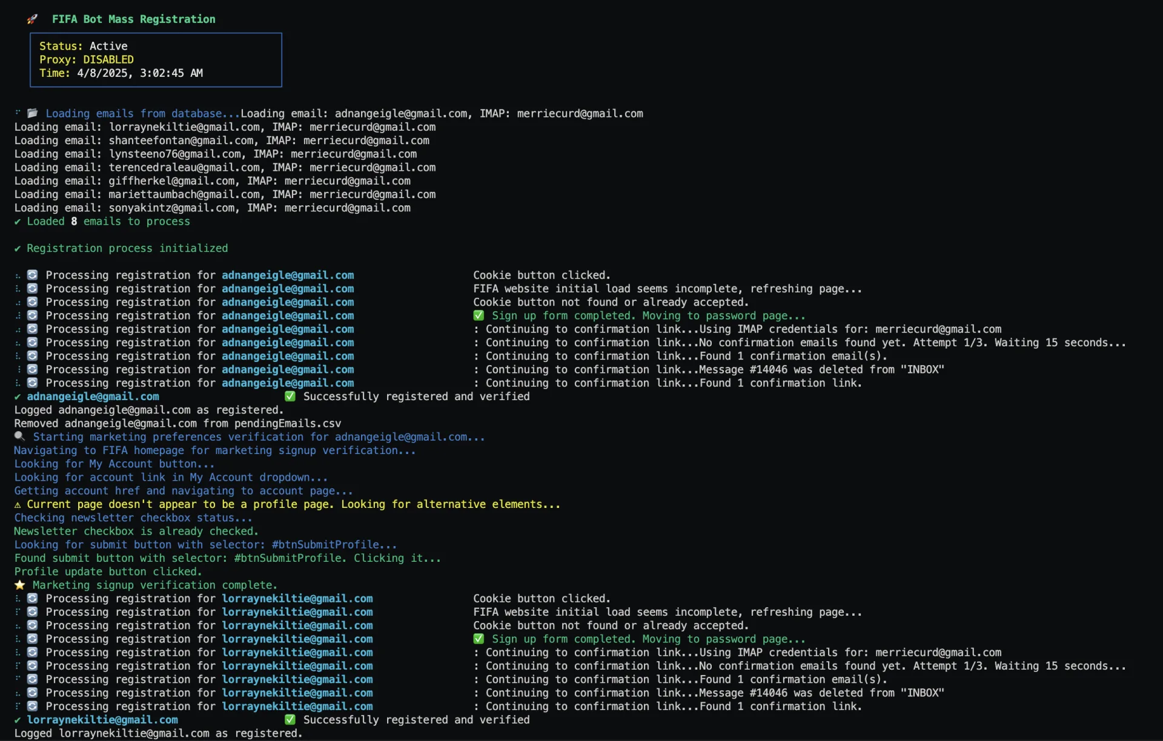Click the Registration process initialized text

[127, 248]
